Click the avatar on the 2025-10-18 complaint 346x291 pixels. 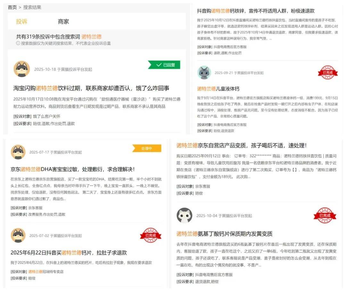point(22,69)
